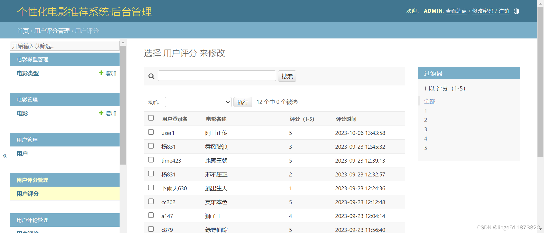Open the 电影类型管理 section header
The image size is (544, 233).
coord(32,59)
